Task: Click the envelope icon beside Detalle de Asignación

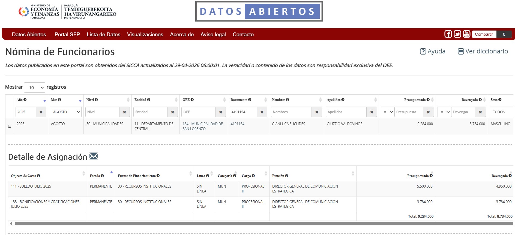Action: [94, 156]
